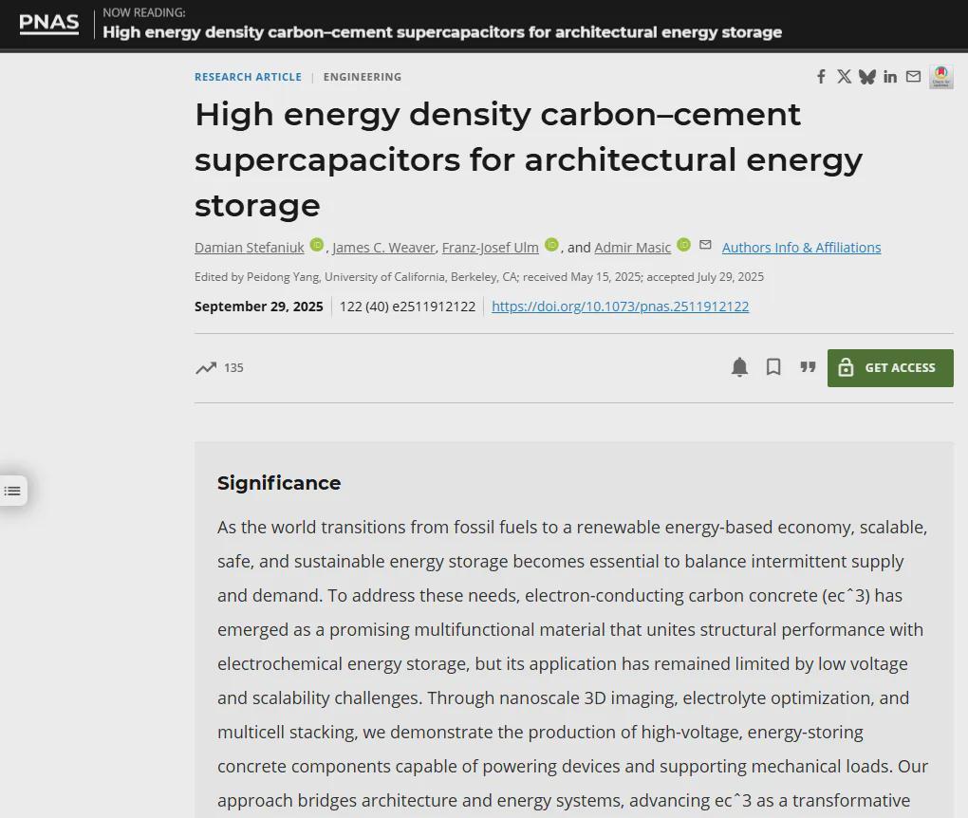Share article on Bluesky
The image size is (968, 818).
pos(866,77)
